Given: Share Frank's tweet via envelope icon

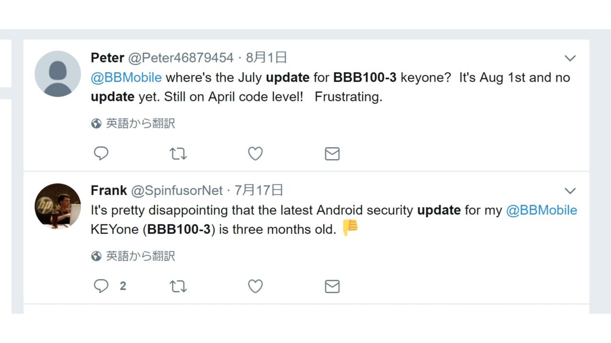Looking at the screenshot, I should coord(332,286).
